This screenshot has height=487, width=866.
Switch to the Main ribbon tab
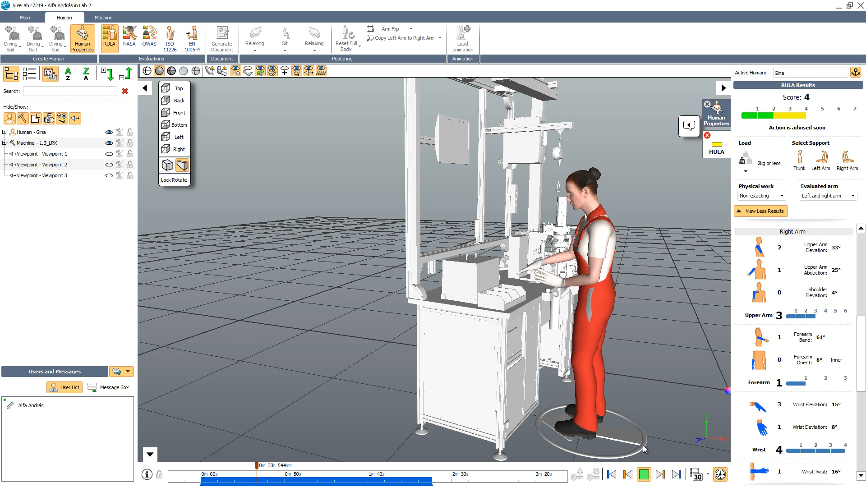[25, 18]
